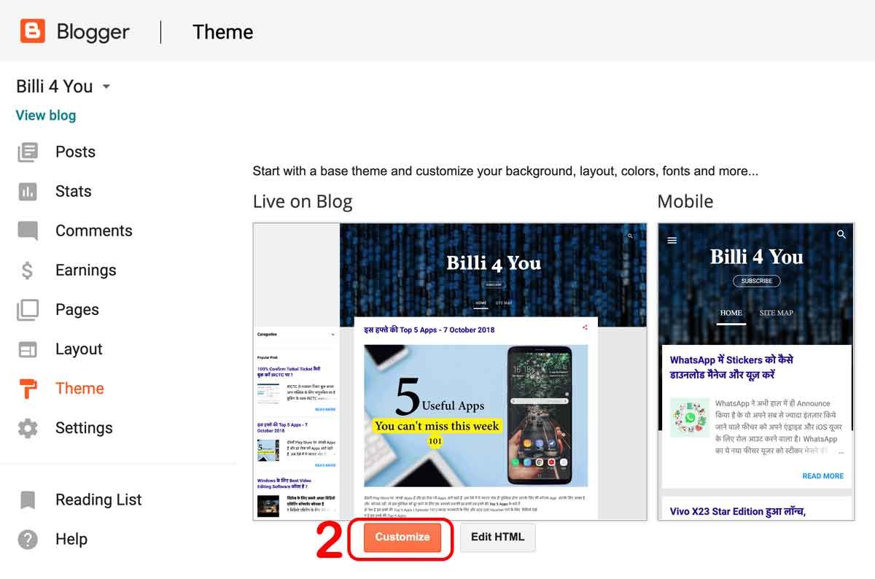
Task: Click the Help question-mark icon
Action: (x=28, y=540)
